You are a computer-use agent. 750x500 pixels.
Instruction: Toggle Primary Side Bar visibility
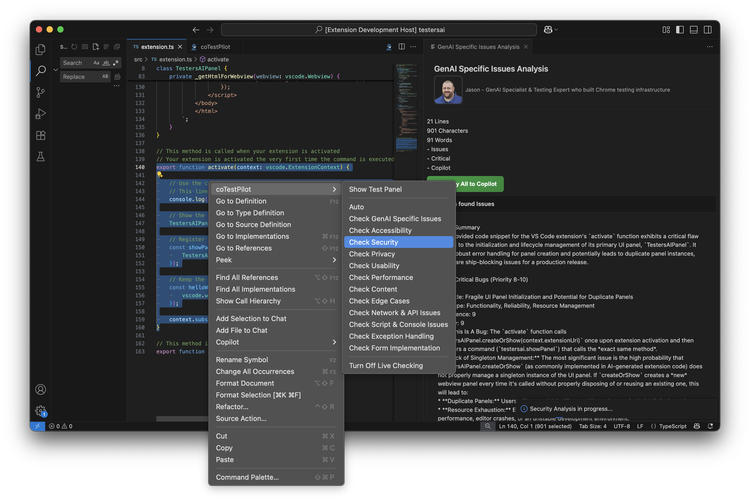click(680, 30)
